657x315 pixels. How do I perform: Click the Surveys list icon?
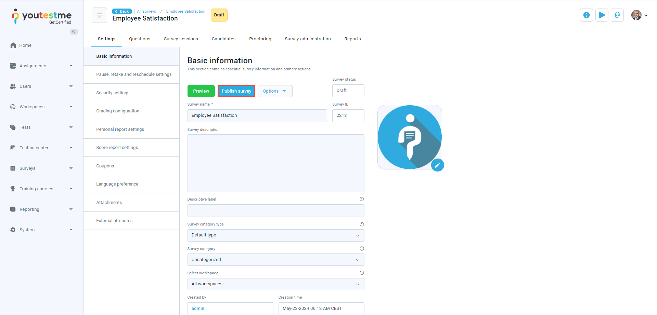(13, 168)
